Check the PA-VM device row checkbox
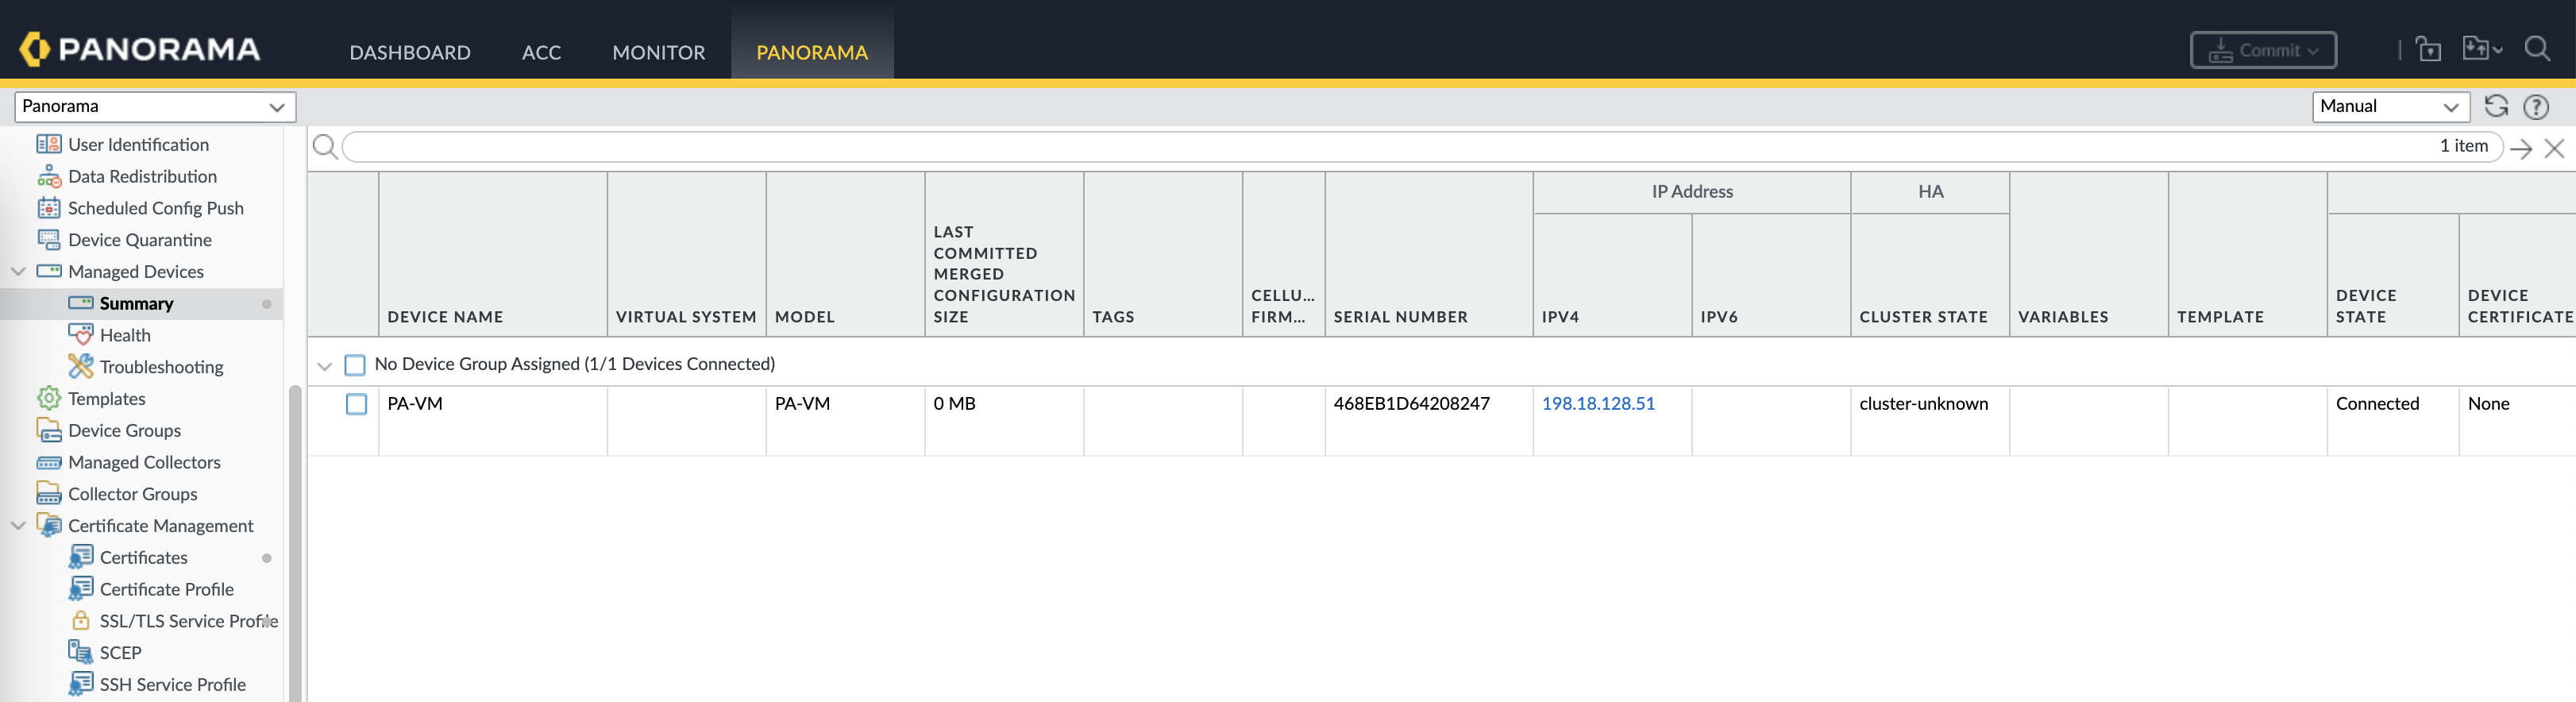2576x702 pixels. point(356,404)
